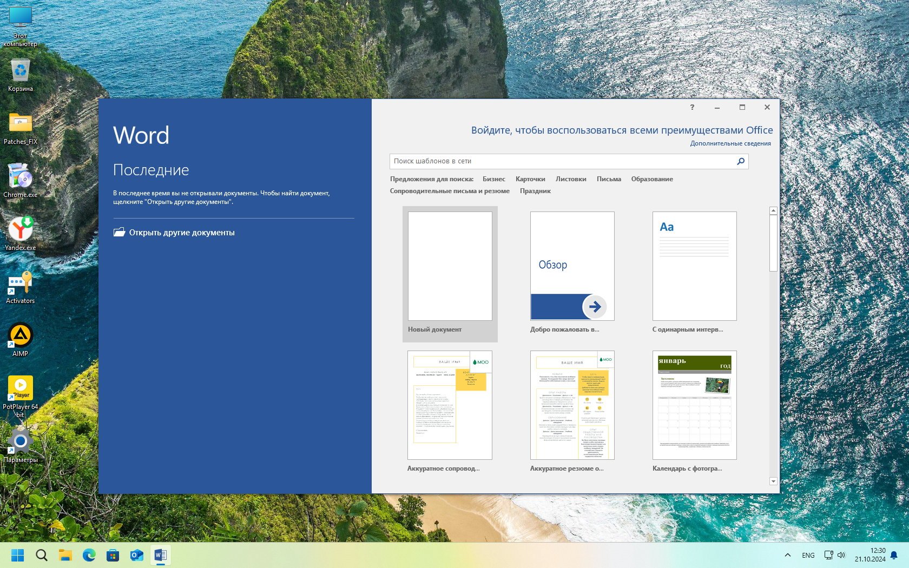Click the volume speaker tray icon

click(x=841, y=555)
